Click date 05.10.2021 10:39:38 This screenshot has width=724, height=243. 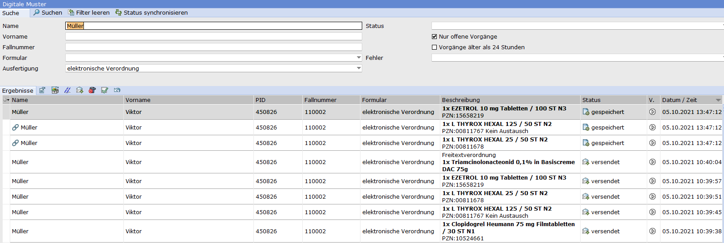692,231
